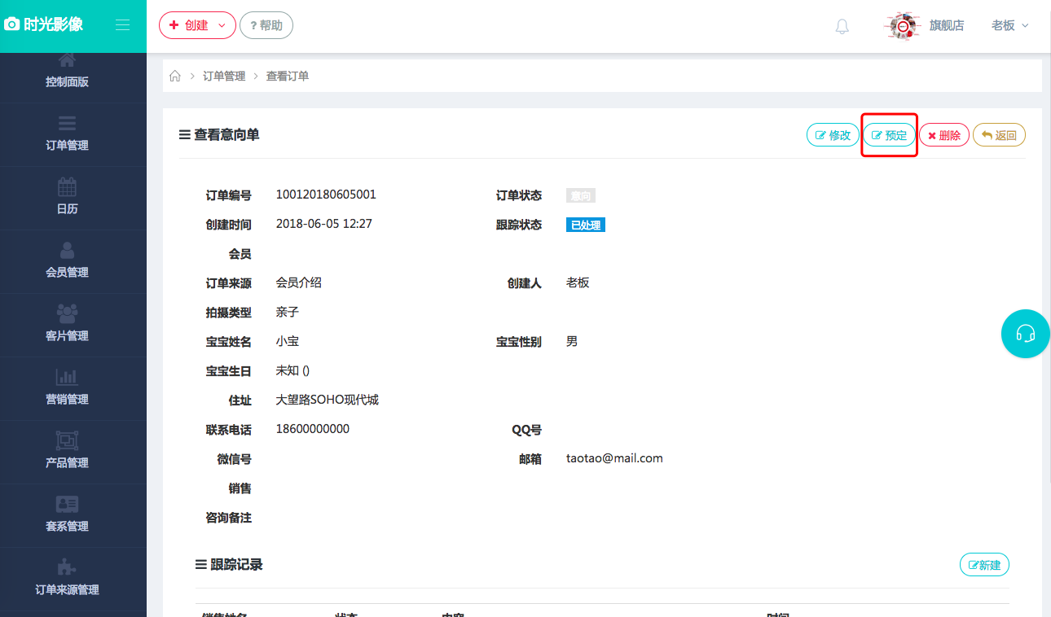Open 营销管理 marketing section
The height and width of the screenshot is (617, 1051).
[x=67, y=387]
